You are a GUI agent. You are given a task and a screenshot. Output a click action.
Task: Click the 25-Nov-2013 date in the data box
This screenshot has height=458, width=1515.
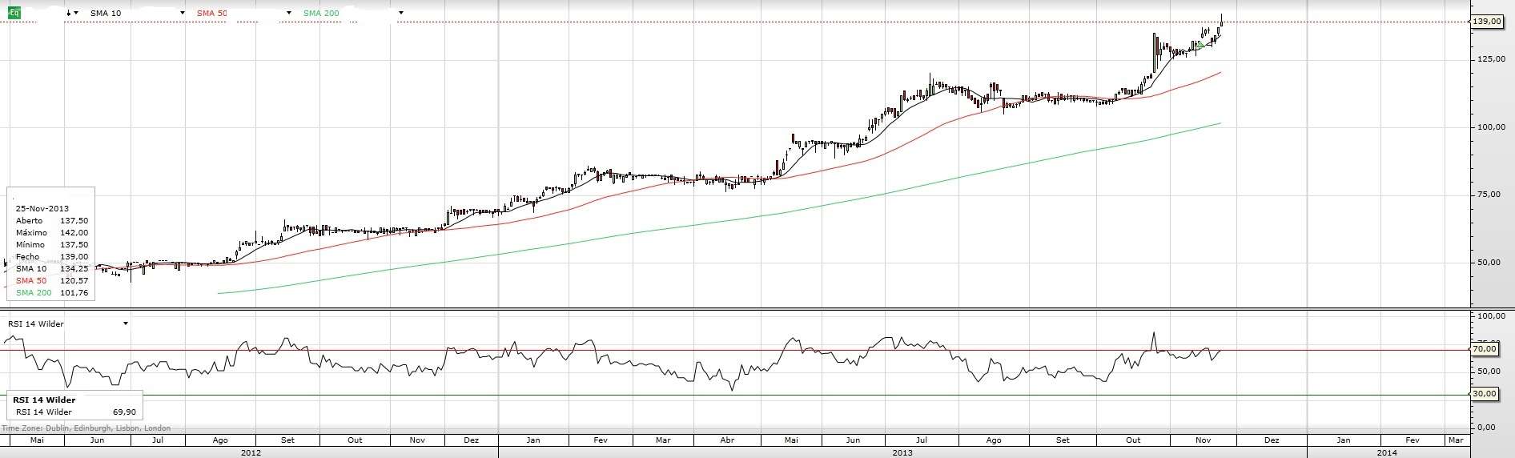[x=42, y=208]
